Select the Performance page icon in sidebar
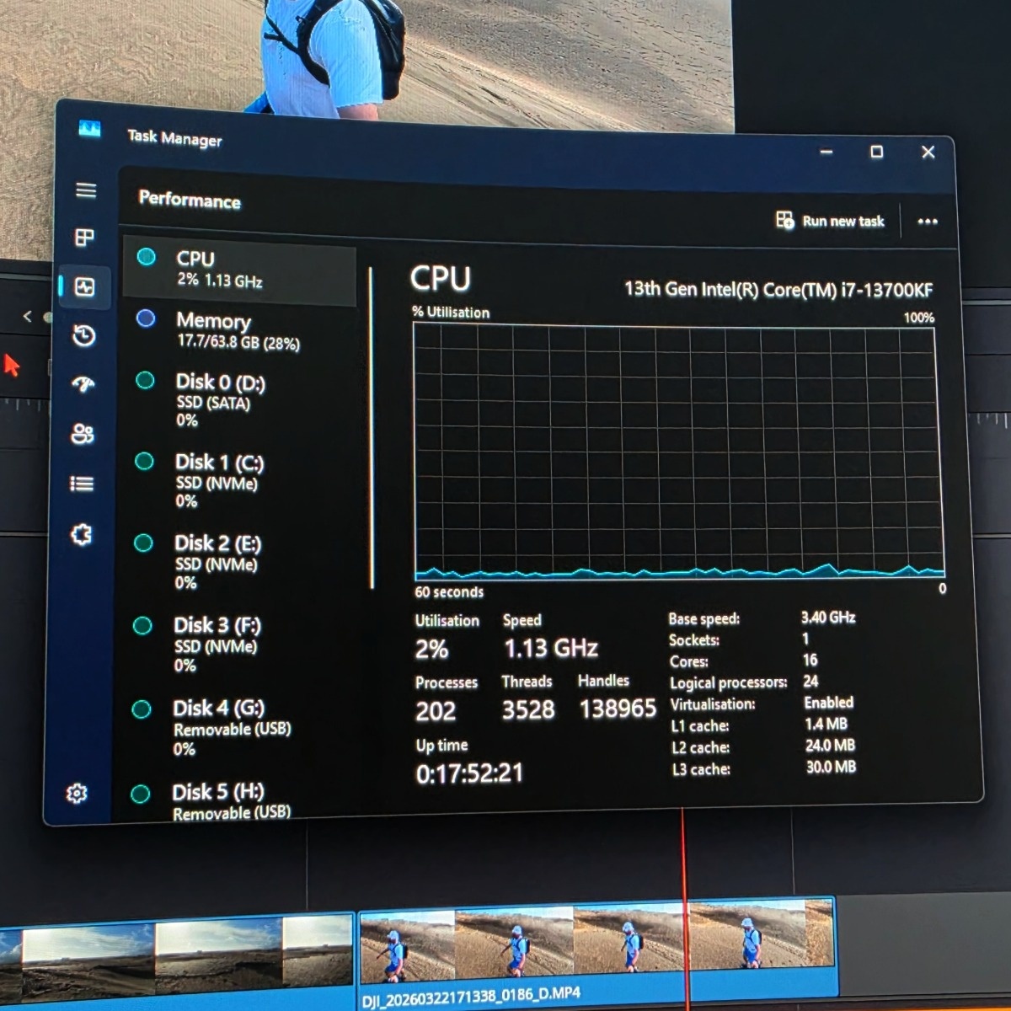The width and height of the screenshot is (1011, 1011). coord(84,287)
